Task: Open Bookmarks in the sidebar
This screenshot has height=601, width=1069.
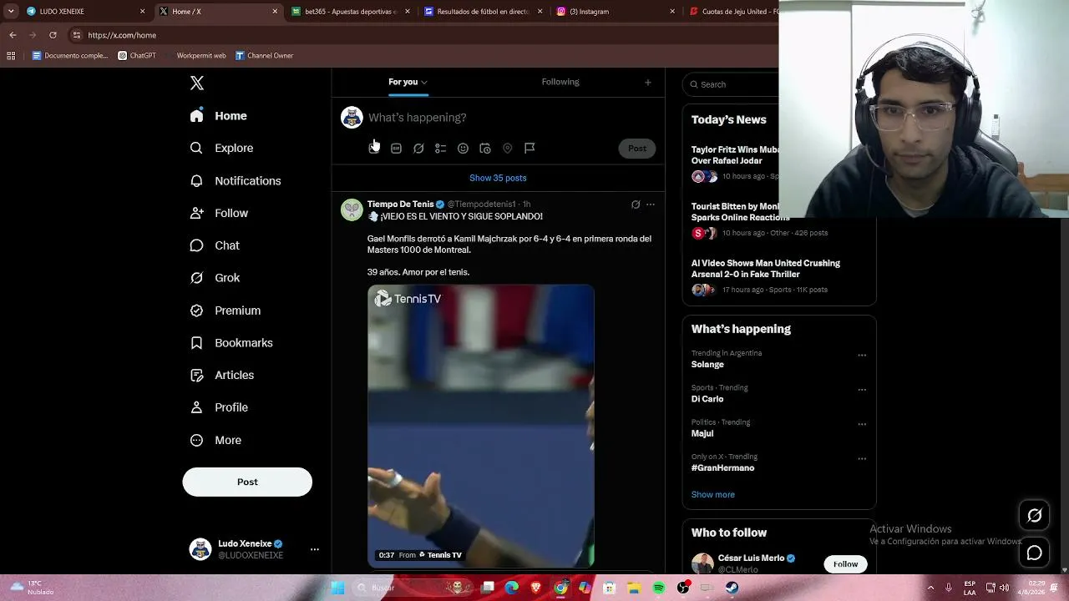Action: click(x=232, y=343)
